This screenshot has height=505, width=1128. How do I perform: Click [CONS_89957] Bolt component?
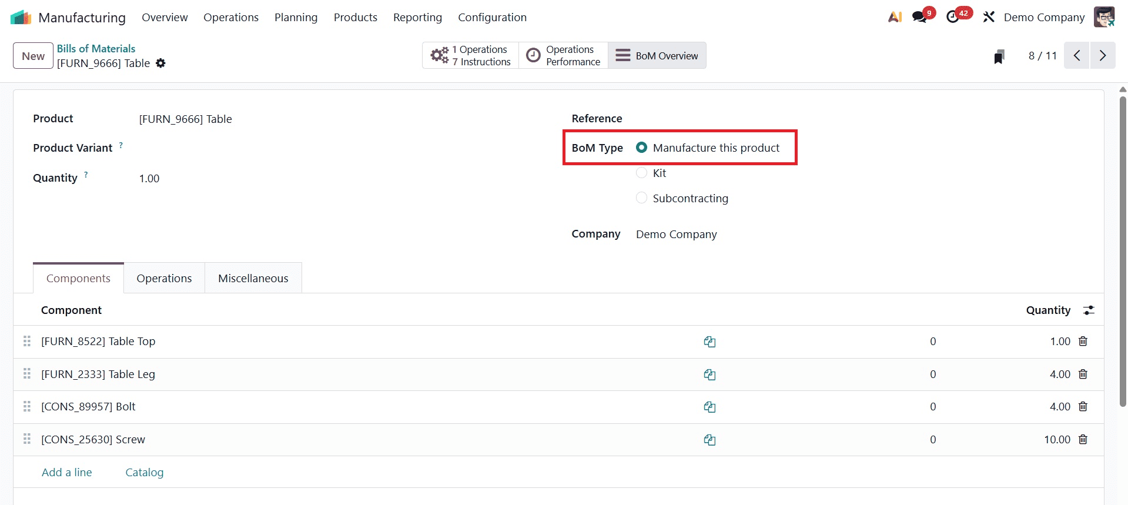(88, 407)
